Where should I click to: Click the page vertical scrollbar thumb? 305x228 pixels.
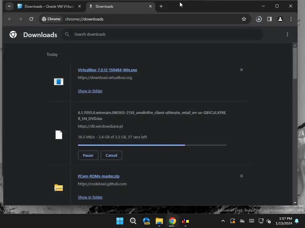click(x=295, y=63)
